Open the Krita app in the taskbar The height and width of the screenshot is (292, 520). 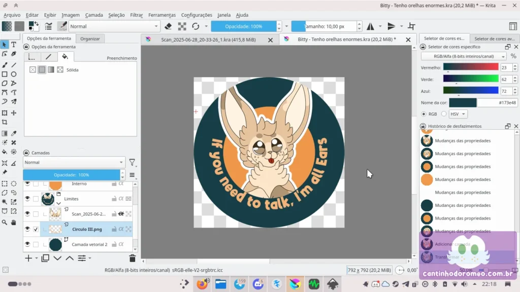295,284
